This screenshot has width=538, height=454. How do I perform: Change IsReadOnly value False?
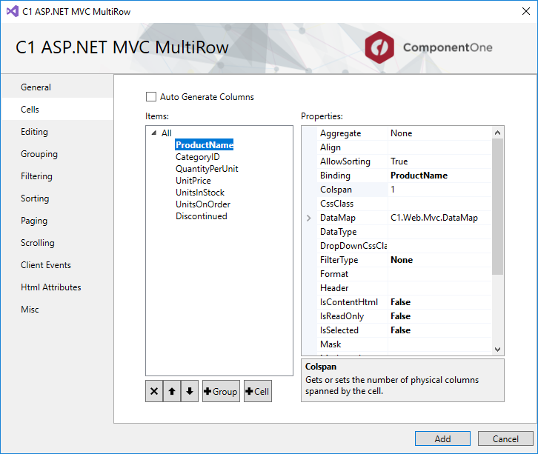click(x=439, y=316)
